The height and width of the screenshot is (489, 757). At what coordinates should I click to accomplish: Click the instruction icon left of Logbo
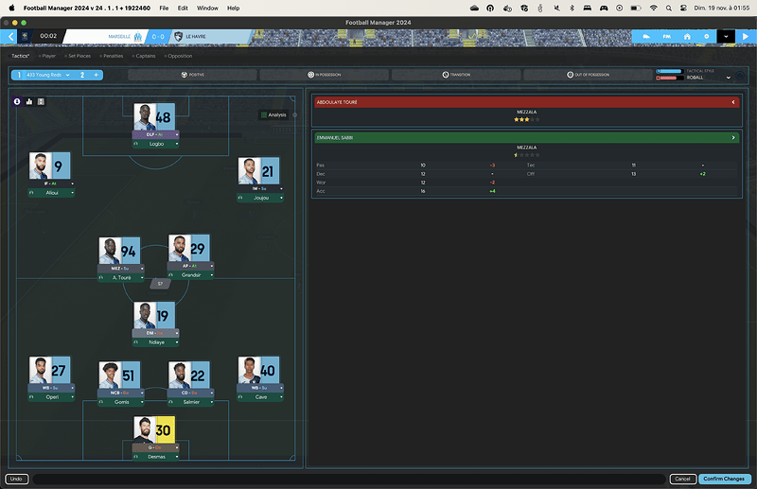(135, 144)
